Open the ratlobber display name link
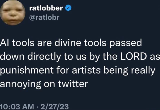 46,8
